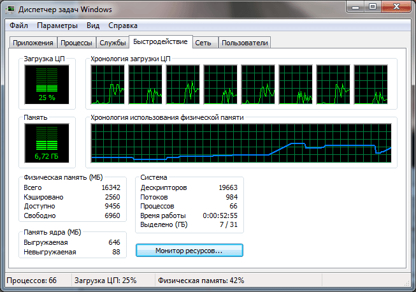Switch to the Процессы tab
Screen dimensions: 416x292
coord(76,43)
